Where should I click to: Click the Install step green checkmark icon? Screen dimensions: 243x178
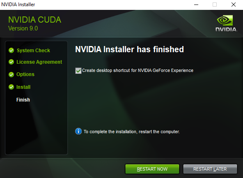tap(11, 87)
